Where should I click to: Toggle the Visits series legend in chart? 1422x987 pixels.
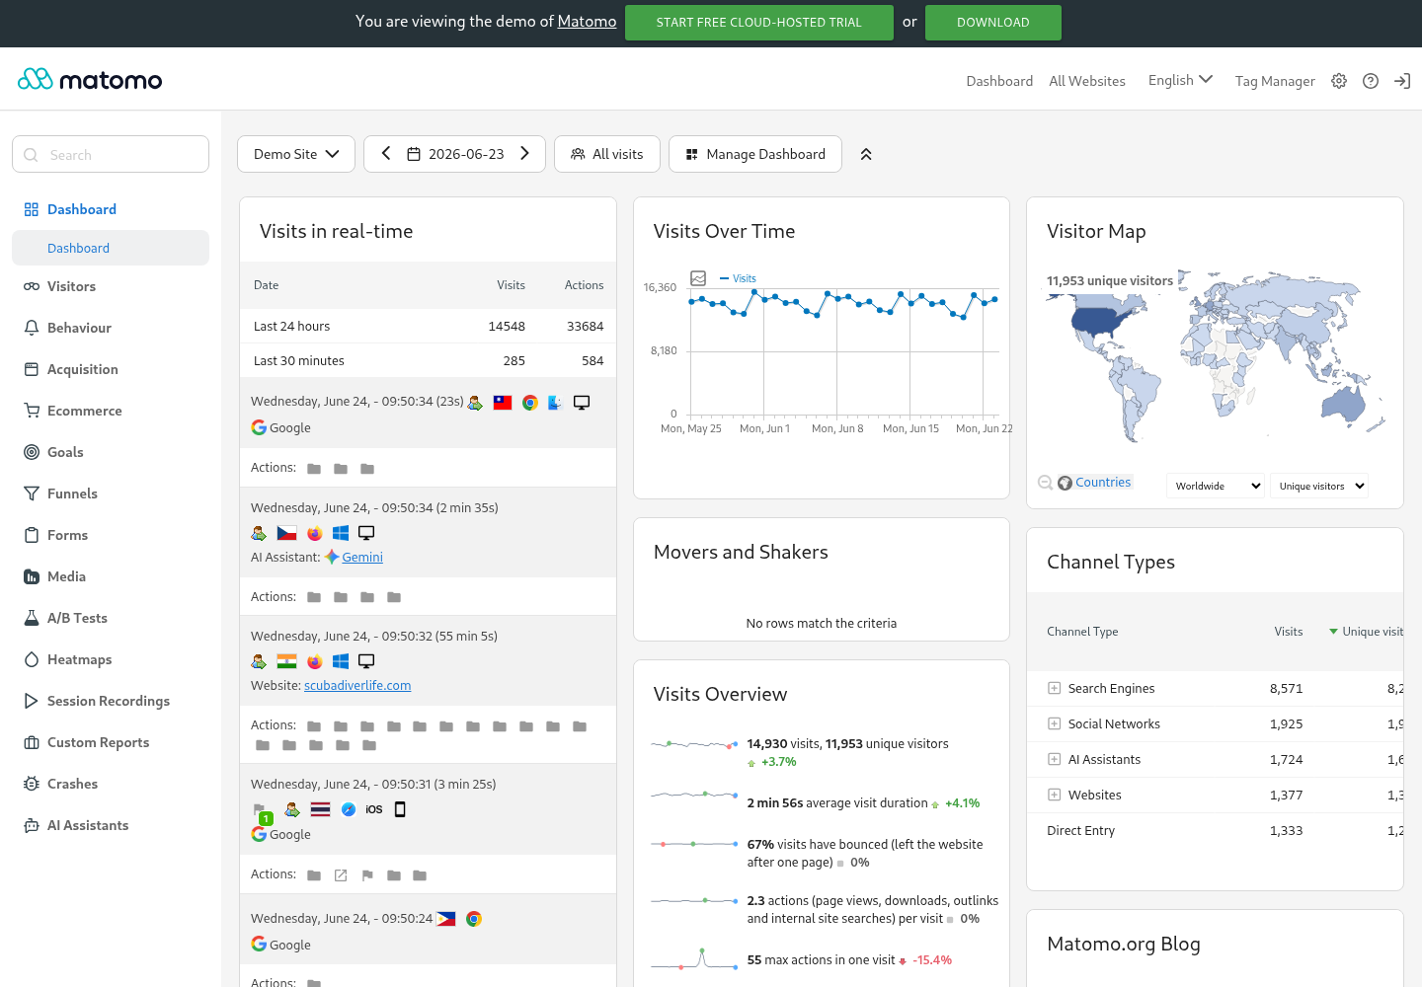(738, 278)
